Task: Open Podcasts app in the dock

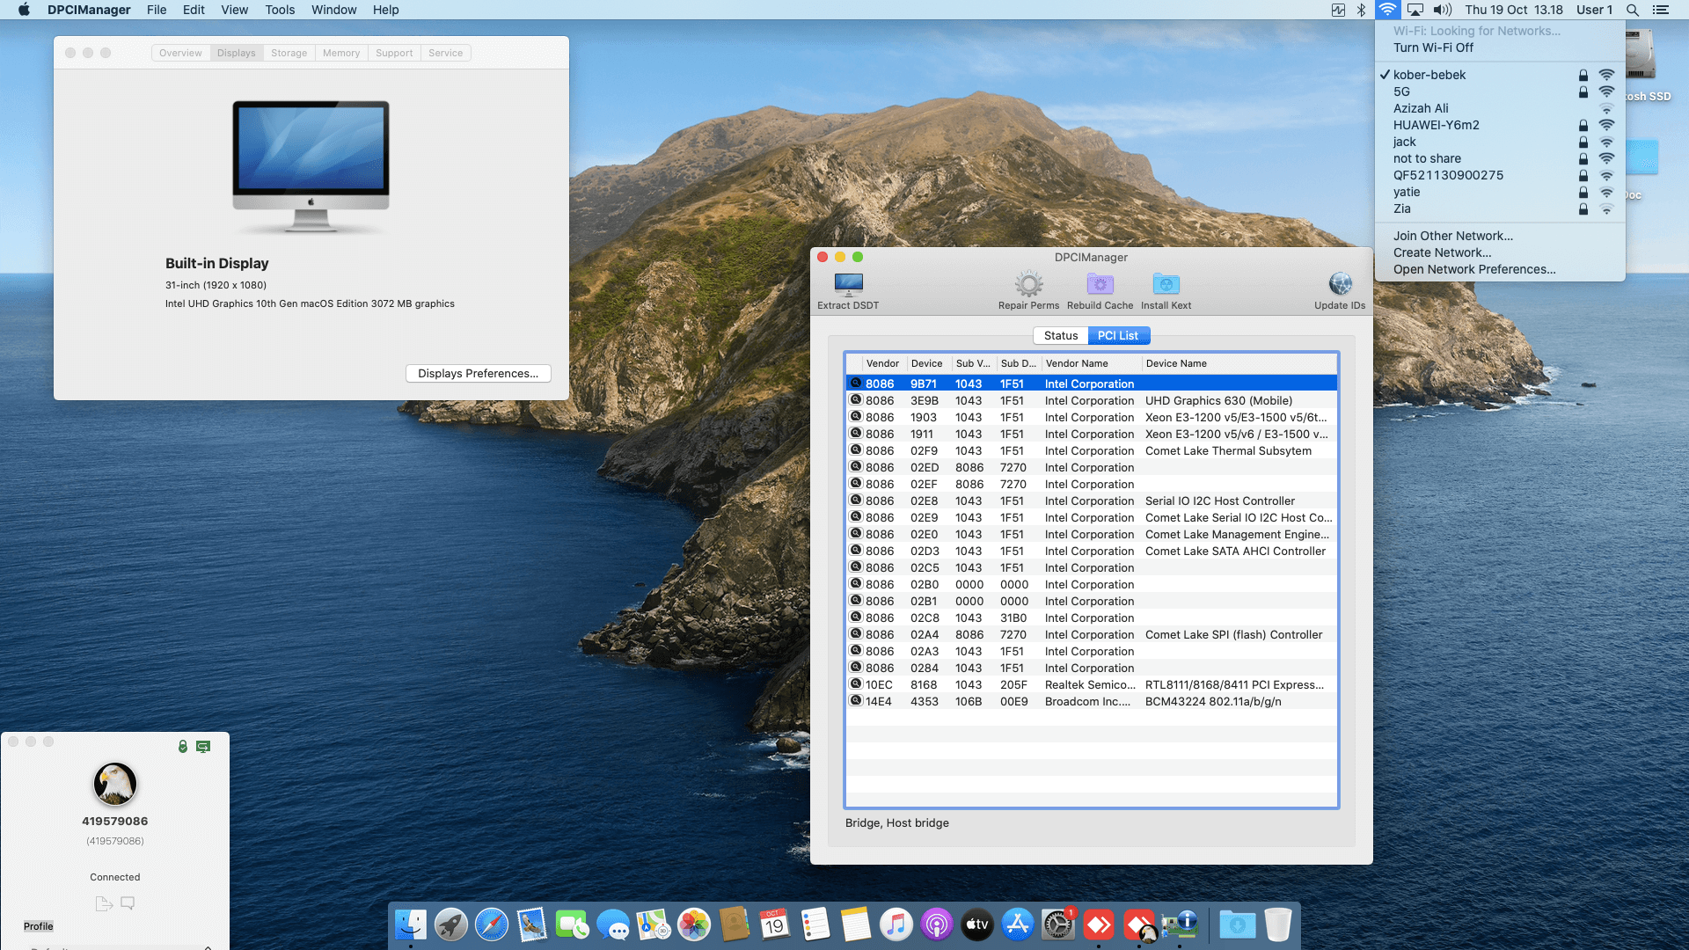Action: [x=937, y=924]
